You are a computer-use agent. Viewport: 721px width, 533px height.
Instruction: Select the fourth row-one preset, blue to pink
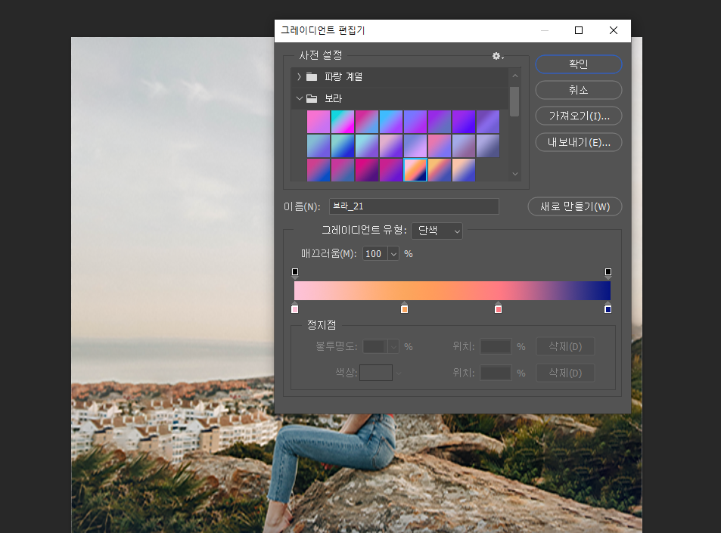click(391, 122)
